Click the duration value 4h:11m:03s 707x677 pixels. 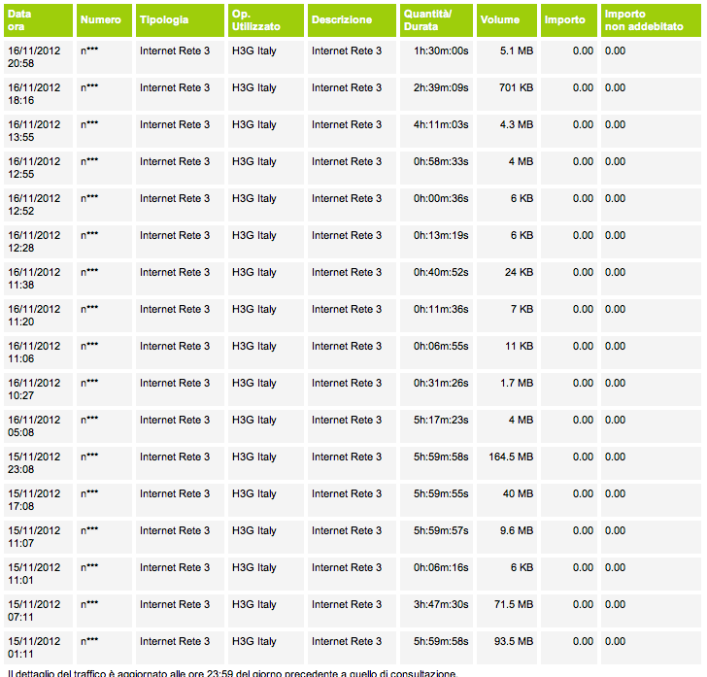(x=441, y=125)
